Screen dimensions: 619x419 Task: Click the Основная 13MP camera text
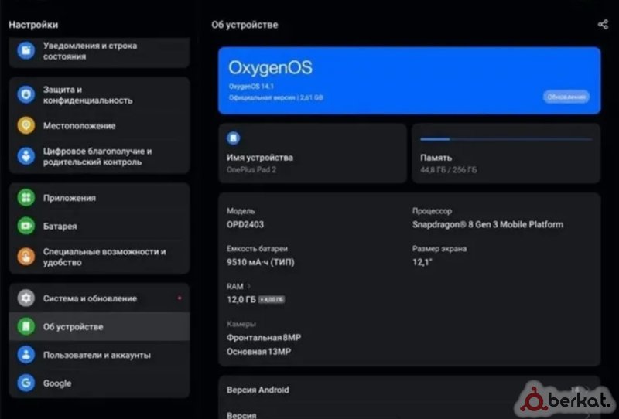pos(258,352)
